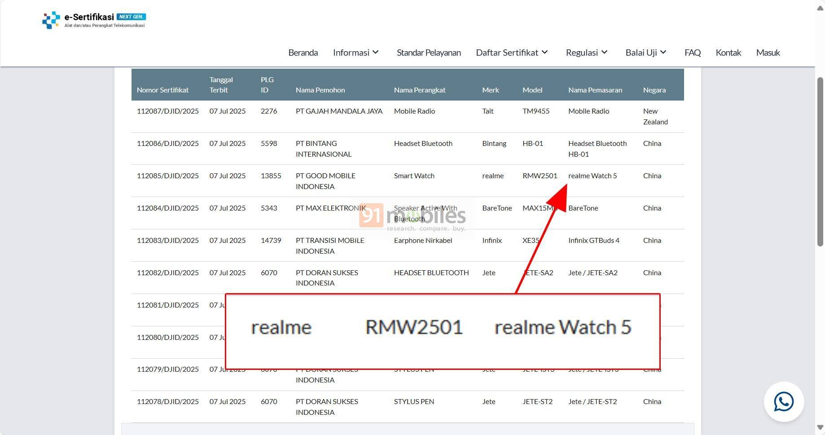Viewport: 825px width, 435px height.
Task: Click PT TRANSISI MOBILE INDONESIA applicant
Action: (x=330, y=246)
